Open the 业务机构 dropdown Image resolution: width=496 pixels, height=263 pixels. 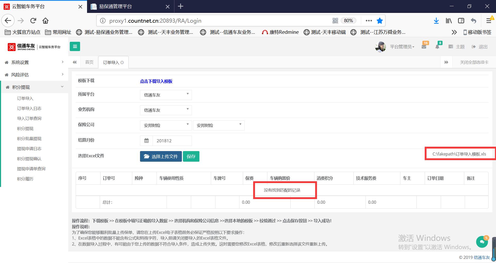coord(166,110)
